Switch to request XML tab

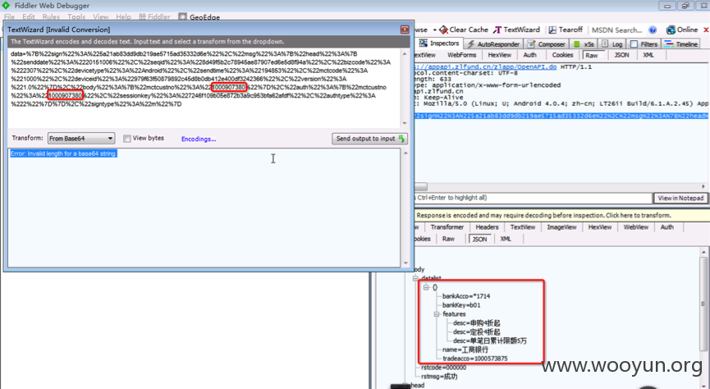648,55
